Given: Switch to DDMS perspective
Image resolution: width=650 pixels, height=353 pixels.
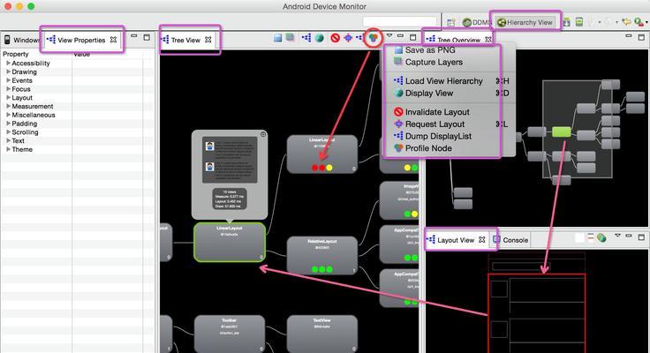Looking at the screenshot, I should point(476,22).
